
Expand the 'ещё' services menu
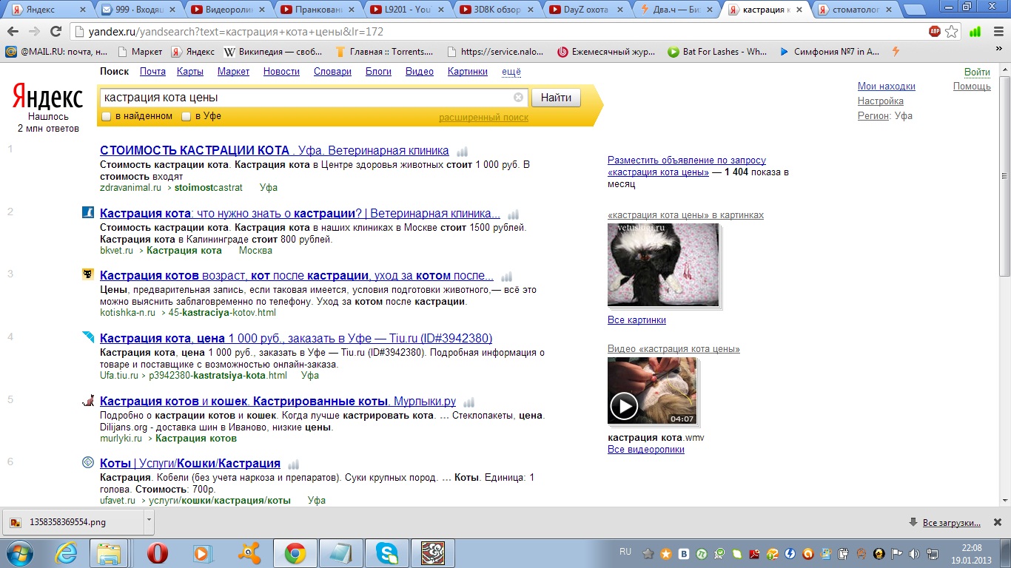pyautogui.click(x=511, y=72)
